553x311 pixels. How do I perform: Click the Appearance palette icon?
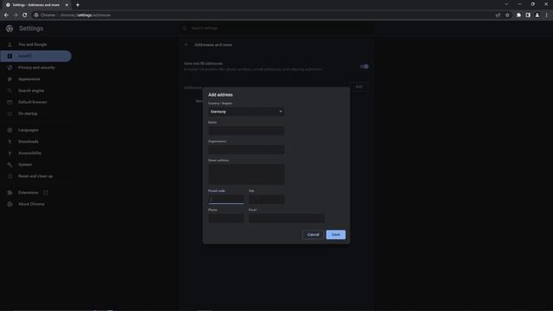[x=10, y=79]
